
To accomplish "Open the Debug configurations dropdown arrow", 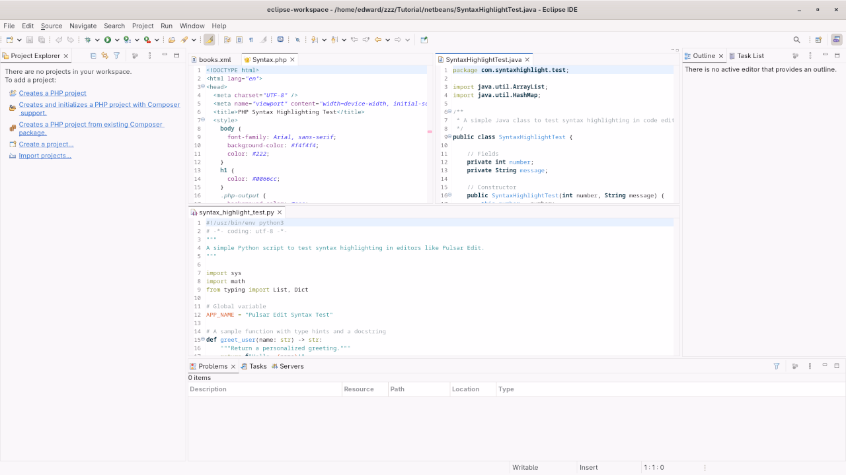I will 97,40.
